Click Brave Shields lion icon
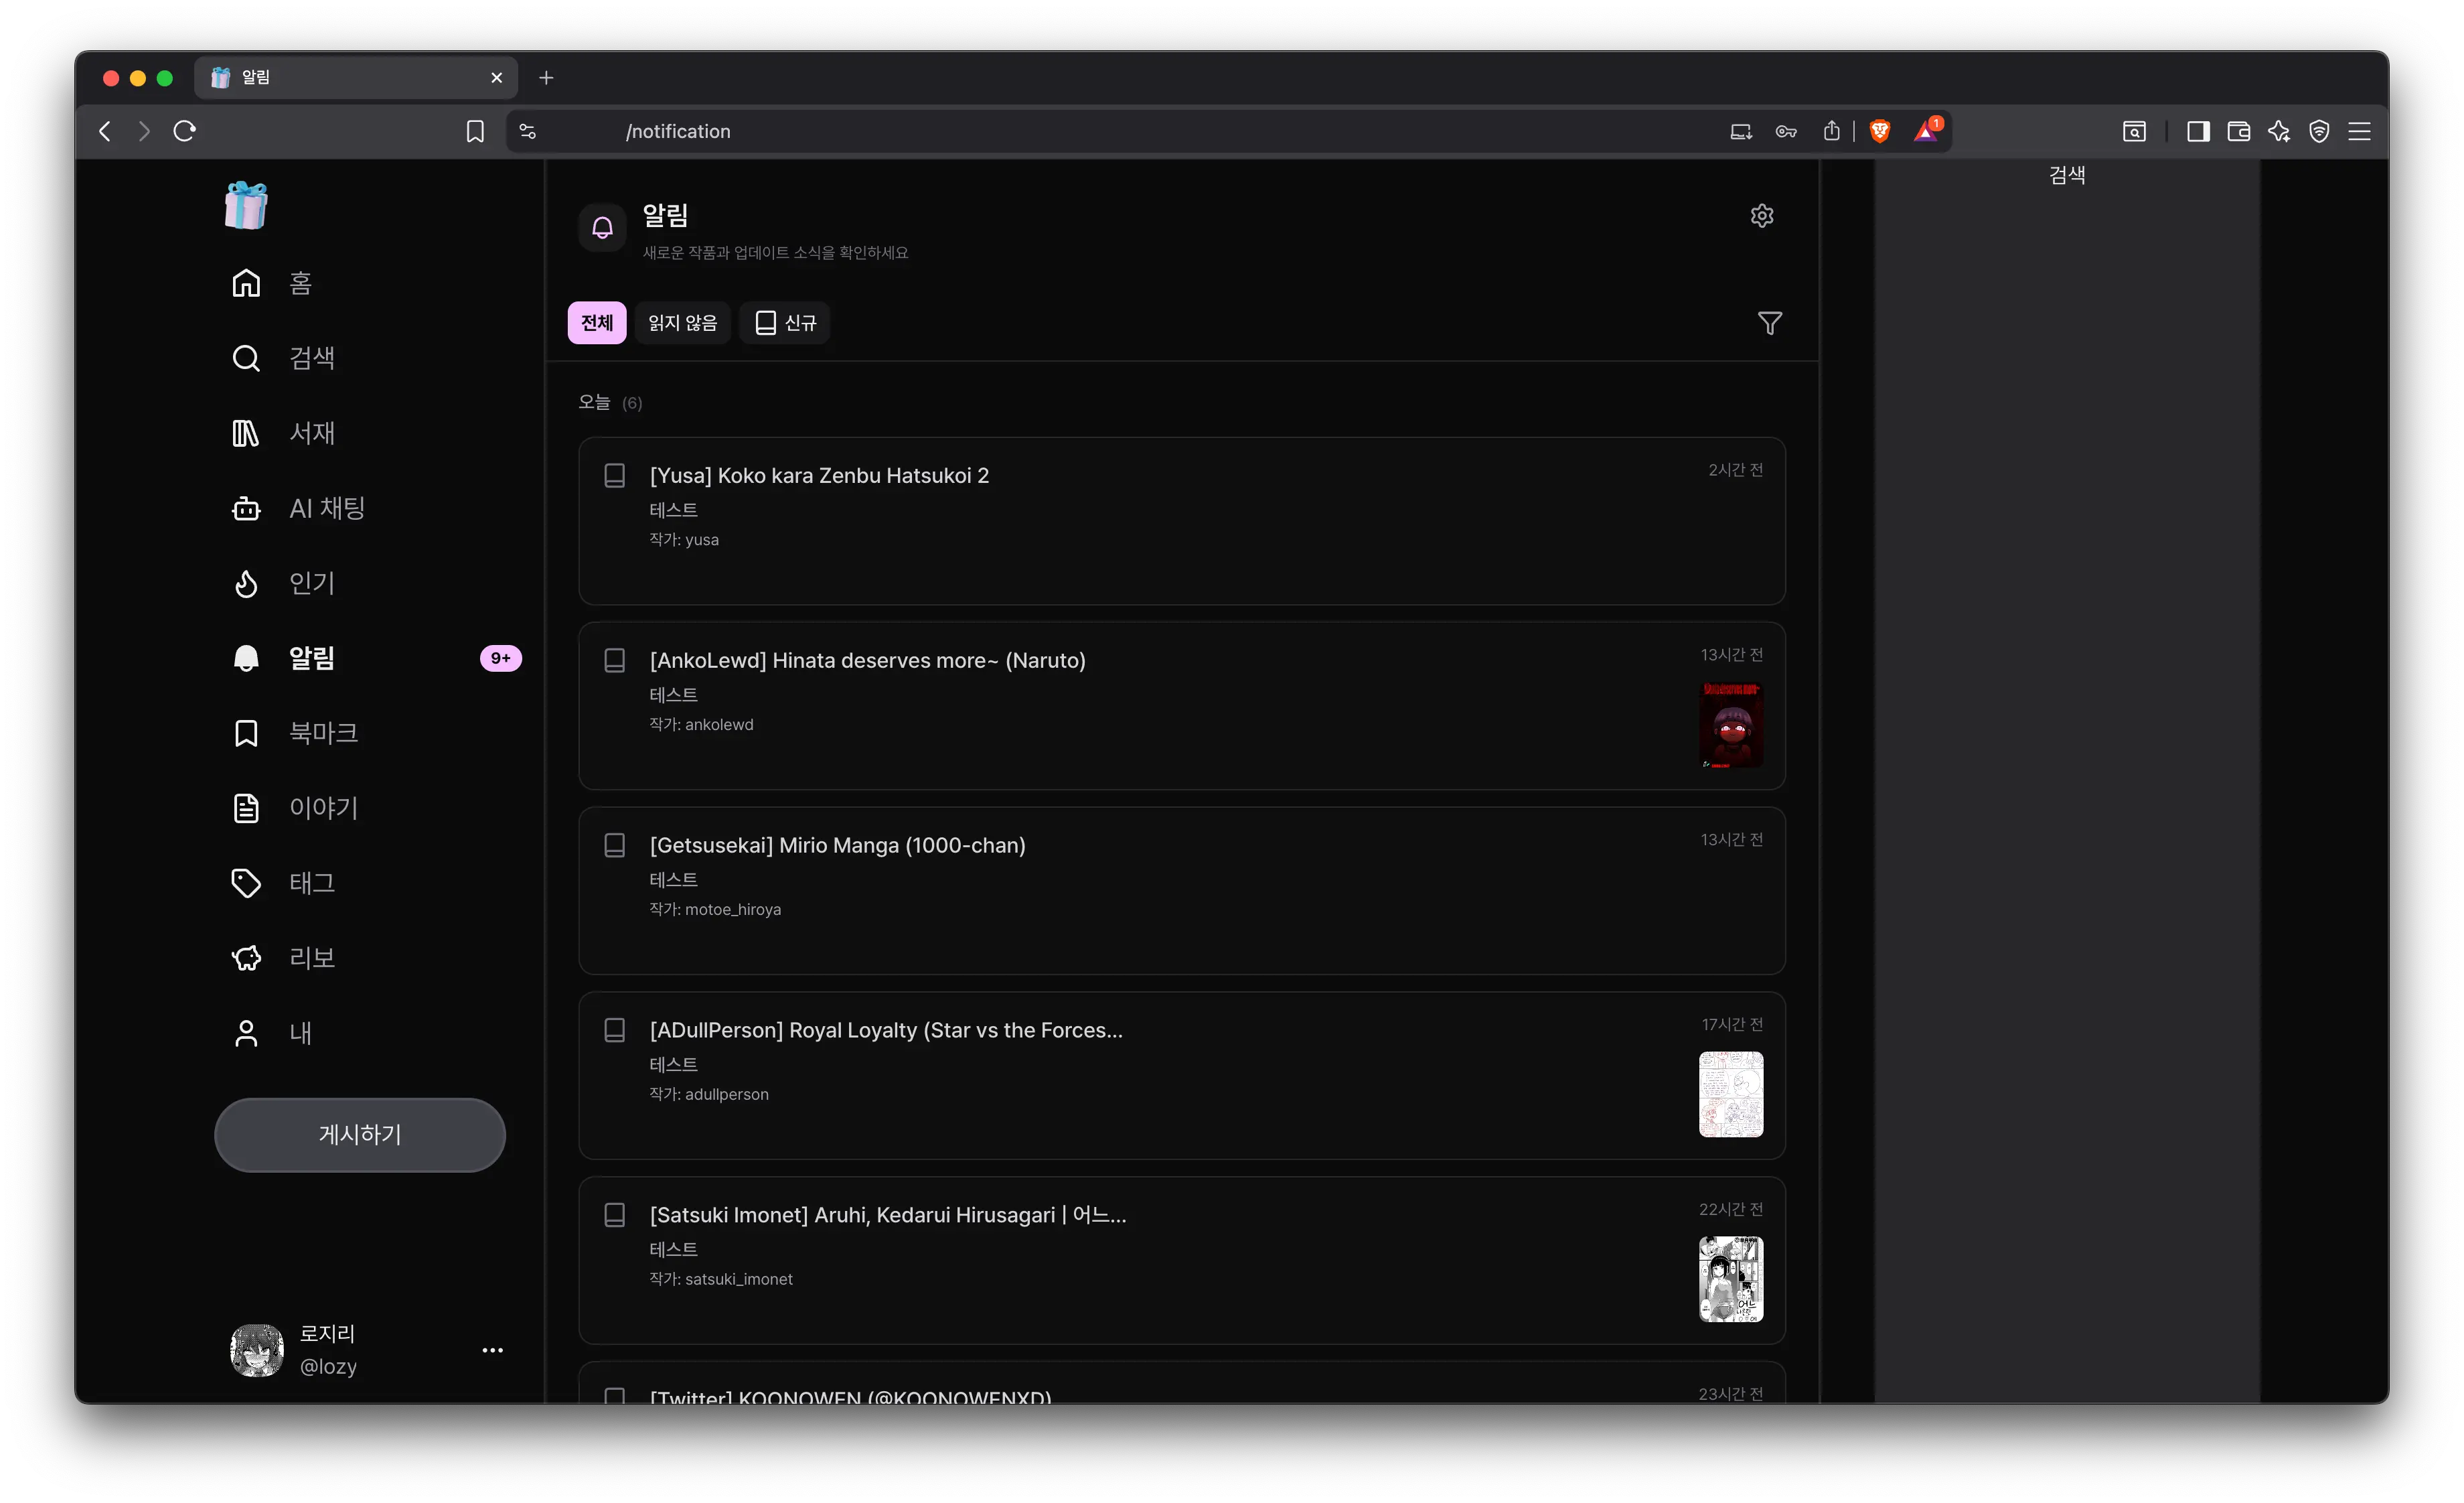Image resolution: width=2464 pixels, height=1503 pixels. pos(1879,131)
